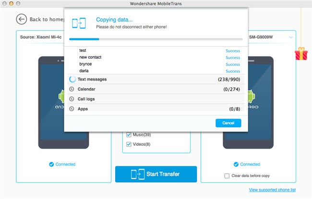Click the darla contact entry
This screenshot has height=199, width=312.
tap(84, 70)
